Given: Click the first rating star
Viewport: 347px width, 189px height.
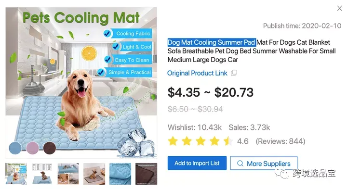Looking at the screenshot, I should 173,141.
